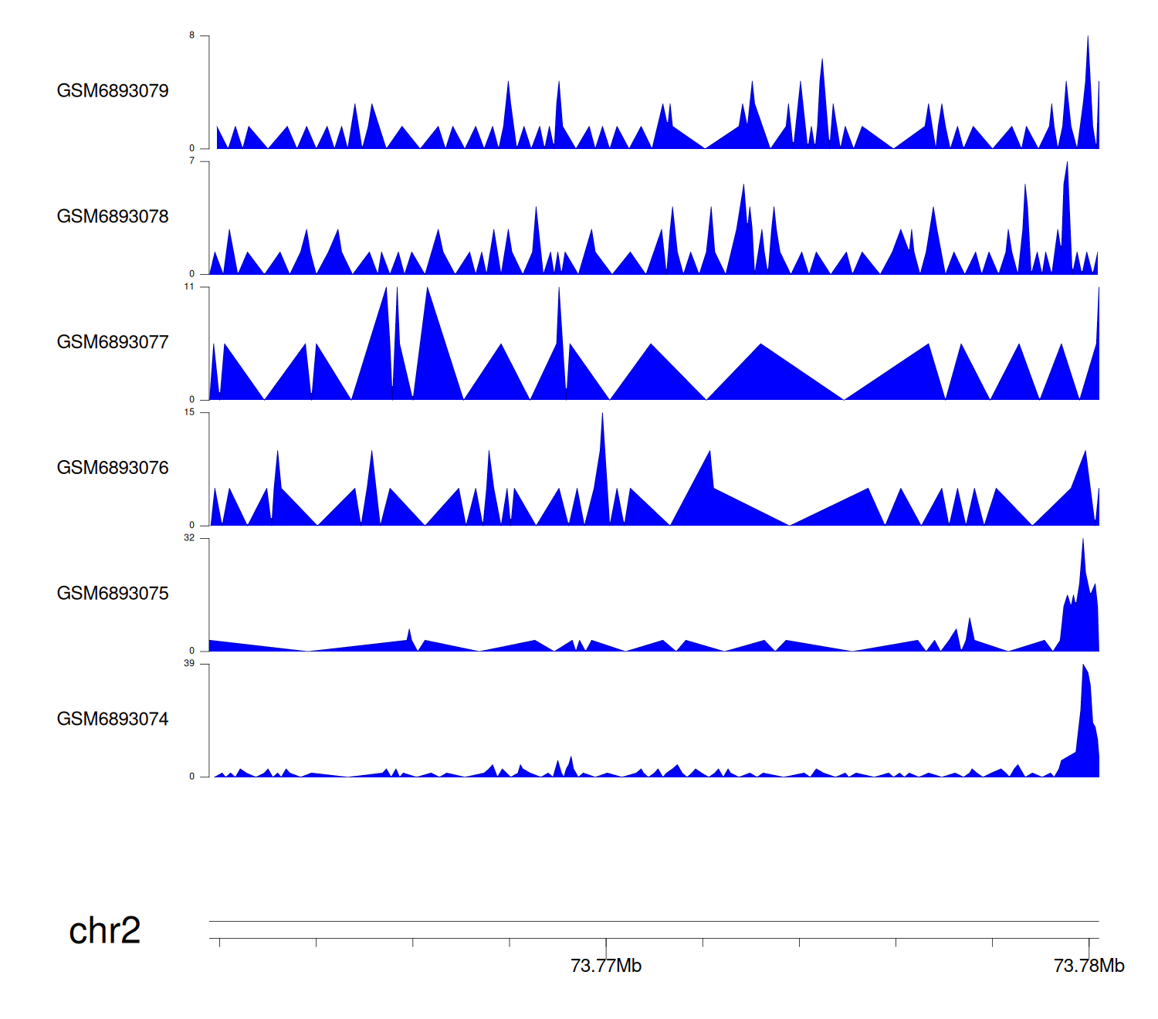Pick the GSM6893074 track label
1158x1019 pixels.
(x=113, y=719)
